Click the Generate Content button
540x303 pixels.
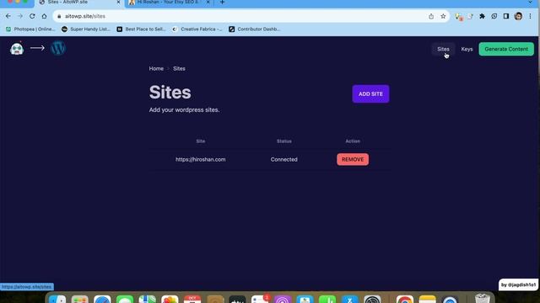(506, 49)
